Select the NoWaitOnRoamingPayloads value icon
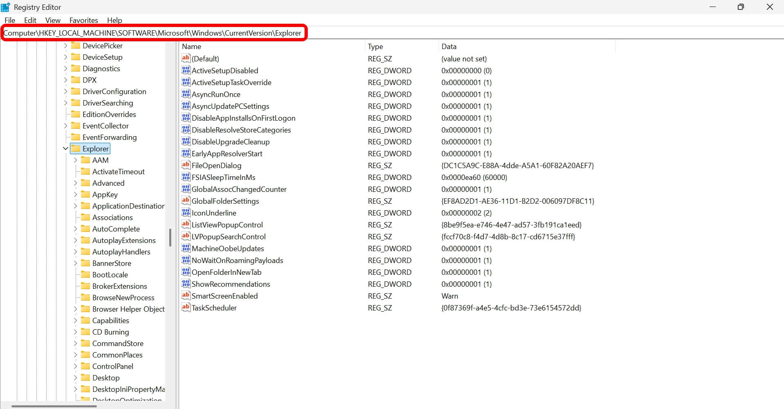 point(186,260)
